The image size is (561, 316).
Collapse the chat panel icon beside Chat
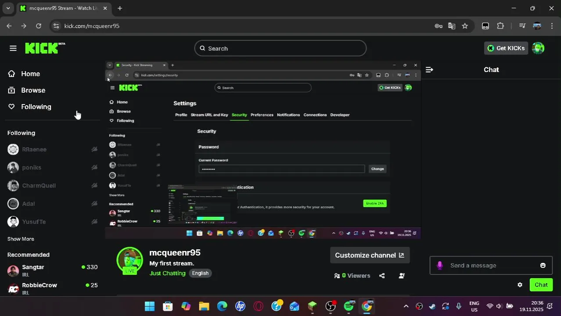[x=429, y=70]
